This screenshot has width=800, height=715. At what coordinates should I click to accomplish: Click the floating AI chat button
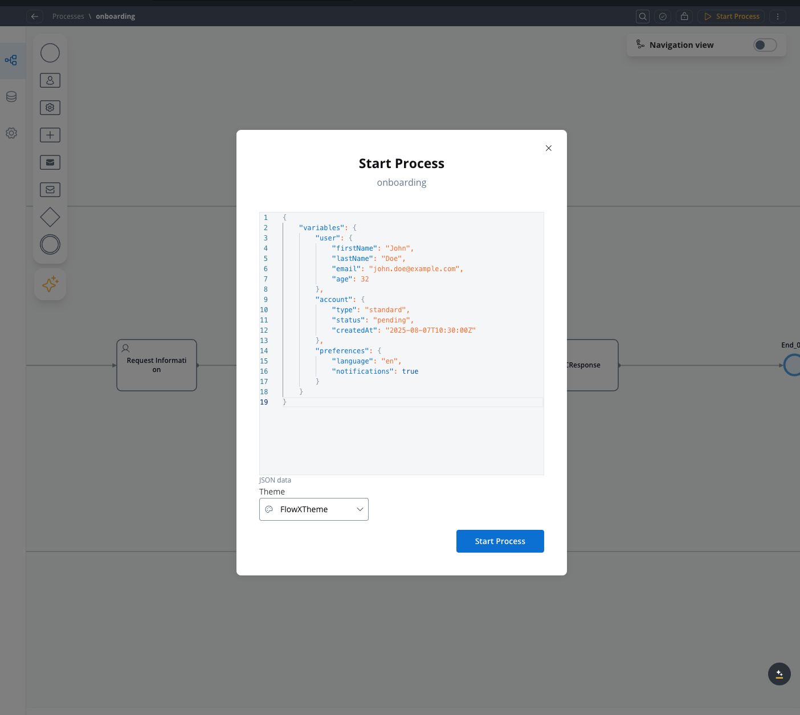pyautogui.click(x=779, y=674)
